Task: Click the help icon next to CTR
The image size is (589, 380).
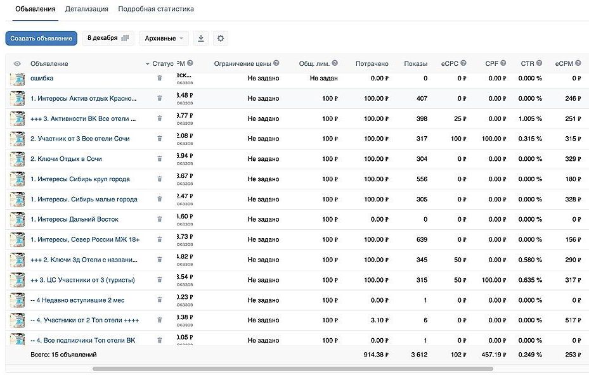Action: tap(539, 63)
